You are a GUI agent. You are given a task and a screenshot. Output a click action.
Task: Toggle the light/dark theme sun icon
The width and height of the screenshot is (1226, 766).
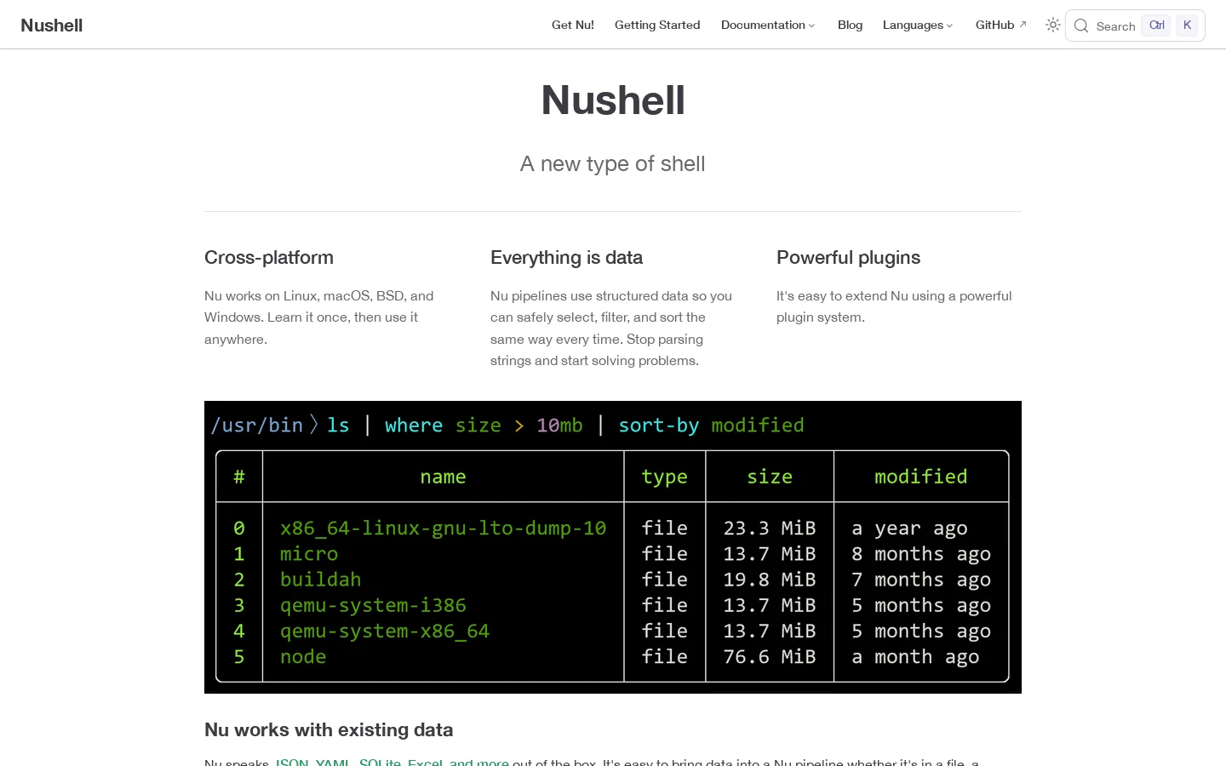coord(1053,26)
